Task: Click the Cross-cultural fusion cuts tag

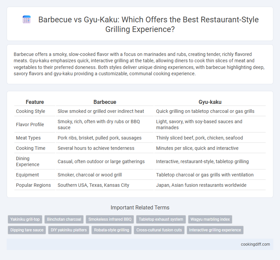Action: [x=159, y=230]
